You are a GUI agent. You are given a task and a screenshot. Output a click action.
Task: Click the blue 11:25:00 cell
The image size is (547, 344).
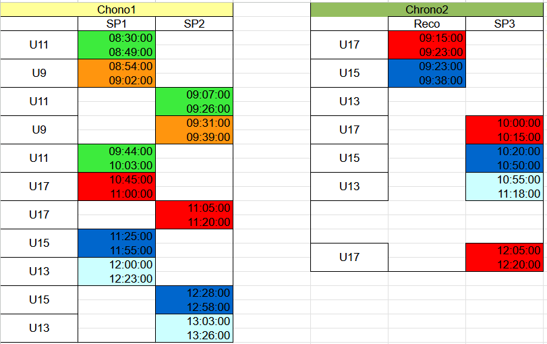[x=117, y=237]
